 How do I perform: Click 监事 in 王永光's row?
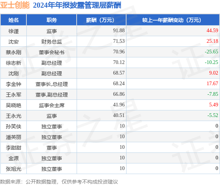tap(52, 116)
